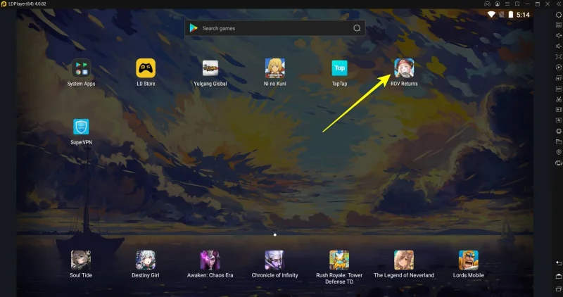Minimize the LDPlayer window
563x297 pixels.
tap(527, 4)
